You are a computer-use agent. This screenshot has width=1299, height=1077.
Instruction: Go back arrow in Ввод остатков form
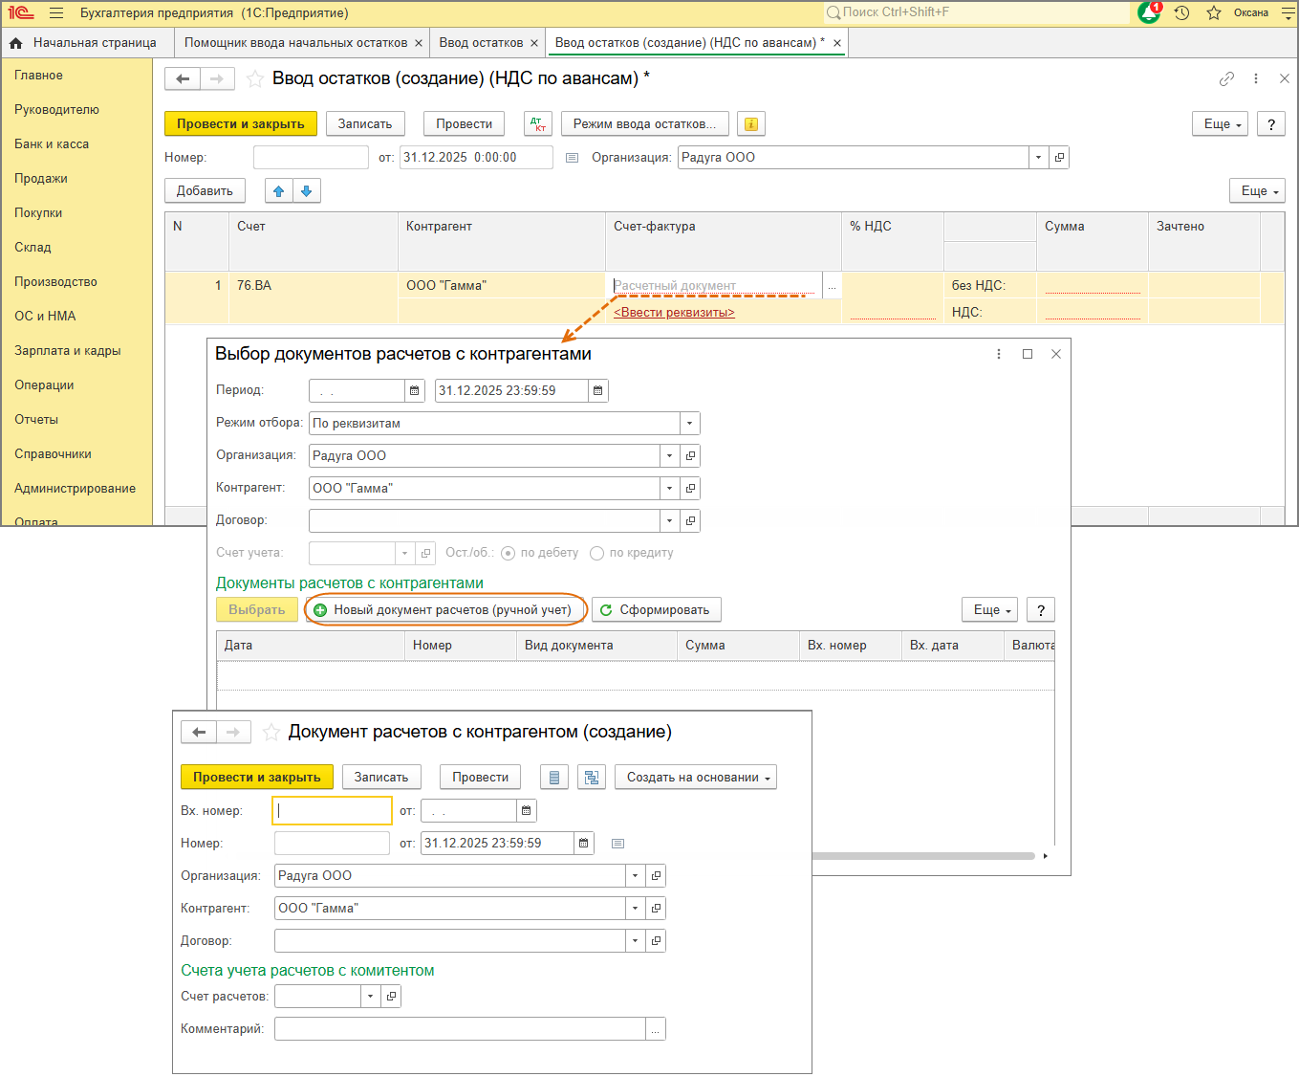183,79
